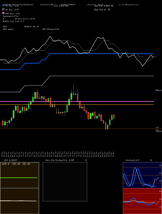The height and width of the screenshot is (214, 162).
Task: Click the last red candlestick on the chart
Action: [x=114, y=117]
